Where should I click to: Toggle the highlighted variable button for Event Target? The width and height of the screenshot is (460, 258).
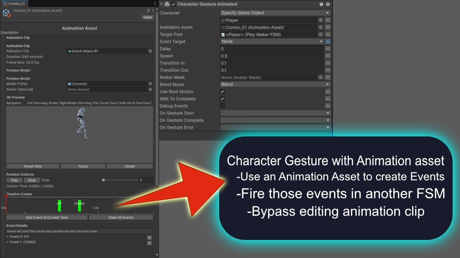coord(328,42)
